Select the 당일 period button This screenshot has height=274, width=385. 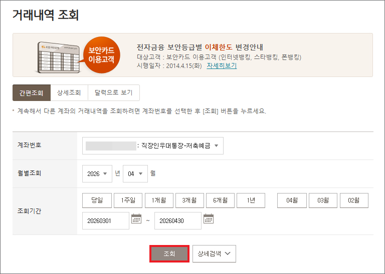coord(97,200)
